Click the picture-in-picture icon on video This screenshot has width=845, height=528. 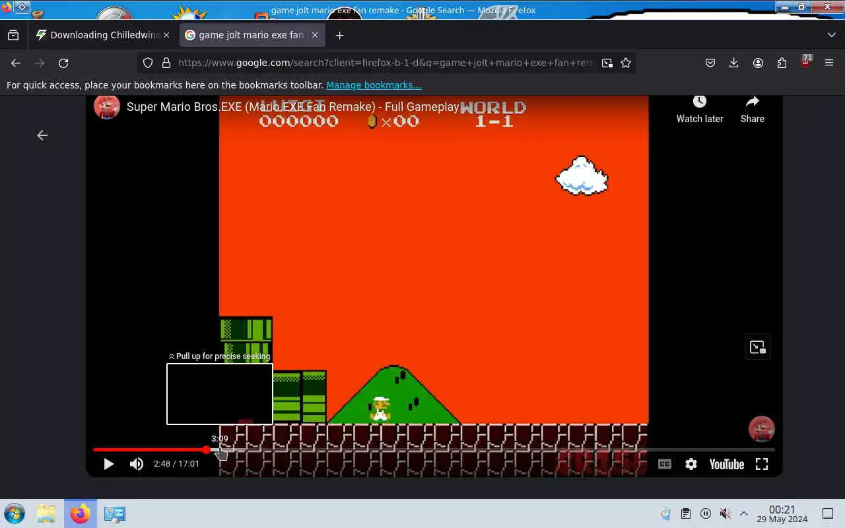(x=758, y=346)
